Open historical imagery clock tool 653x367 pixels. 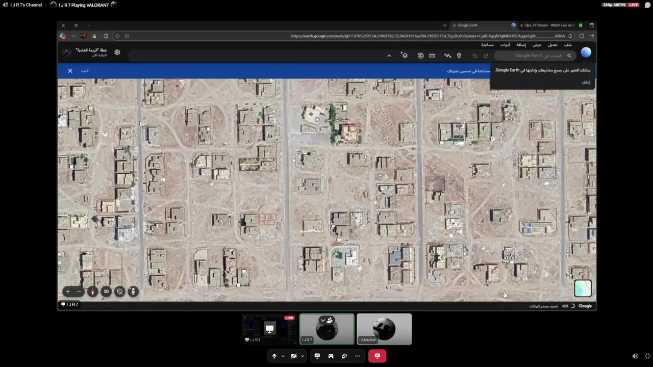click(420, 56)
